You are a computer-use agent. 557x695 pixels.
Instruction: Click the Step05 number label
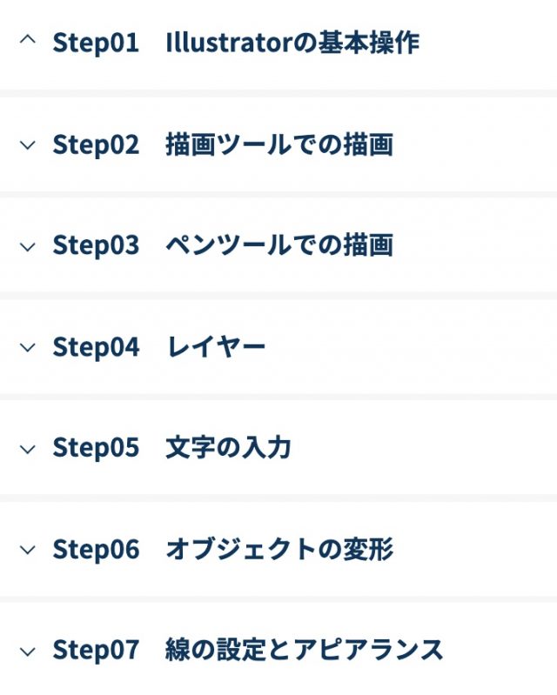tap(96, 448)
